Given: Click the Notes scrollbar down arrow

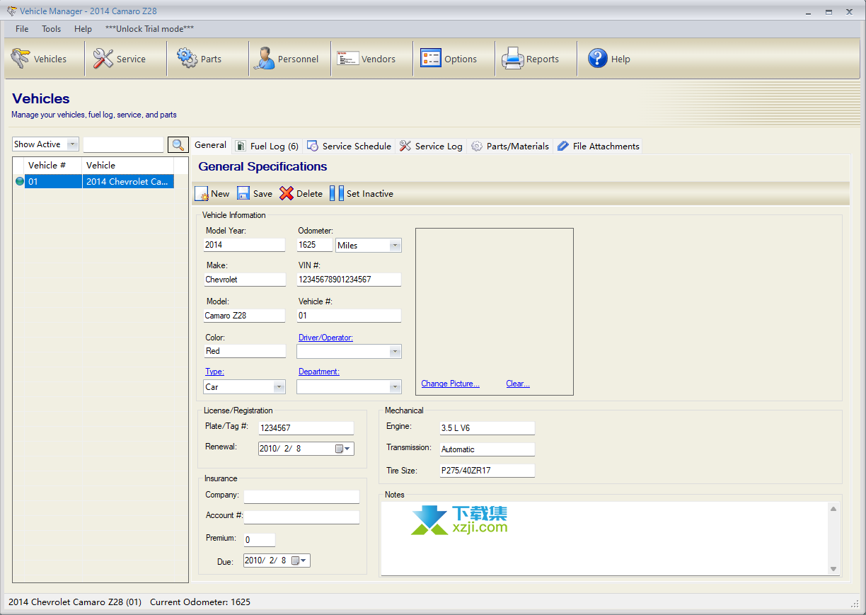Looking at the screenshot, I should point(833,569).
